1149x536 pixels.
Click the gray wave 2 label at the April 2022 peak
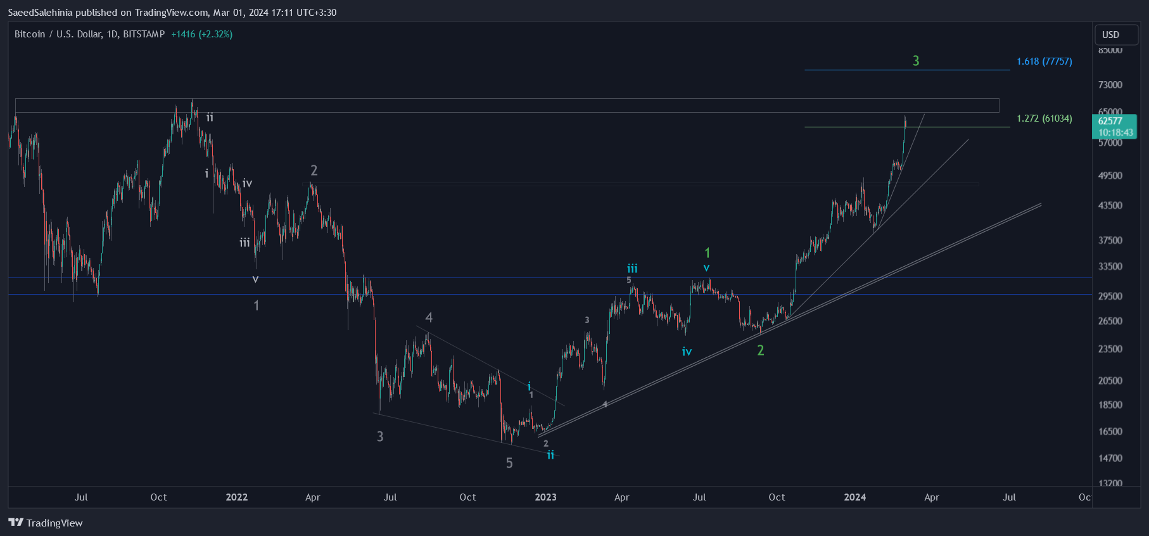pos(314,170)
